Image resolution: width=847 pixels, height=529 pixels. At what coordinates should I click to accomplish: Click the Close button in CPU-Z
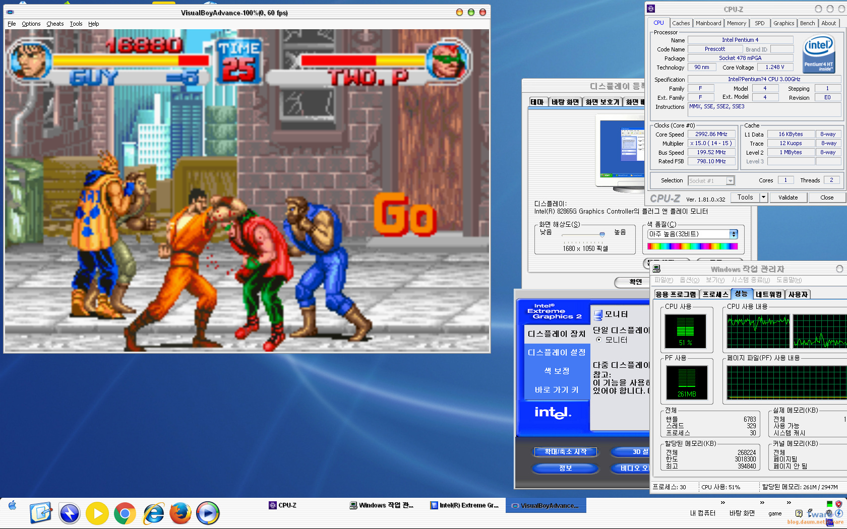tap(827, 197)
